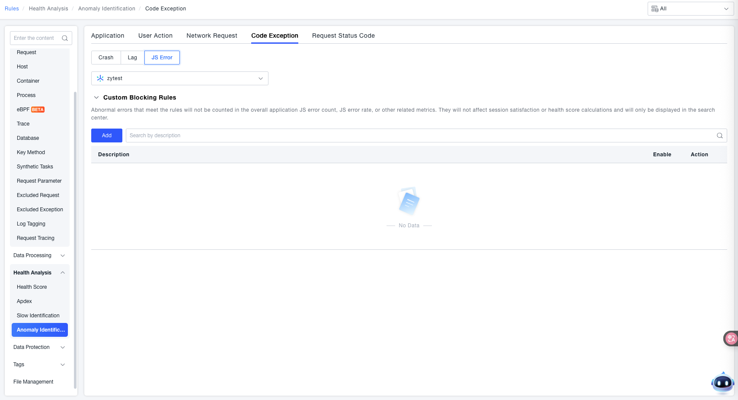
Task: Switch to the Request Status Code tab
Action: [343, 35]
